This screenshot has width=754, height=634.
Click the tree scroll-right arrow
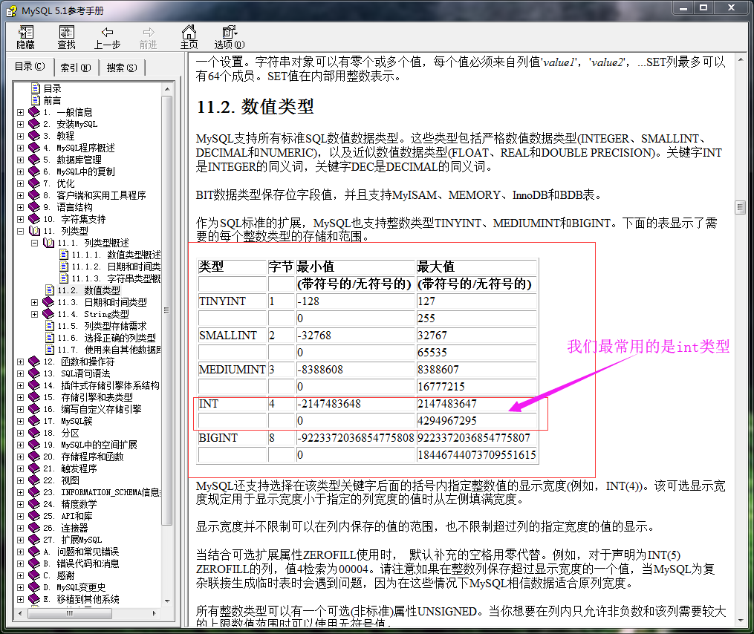(154, 613)
